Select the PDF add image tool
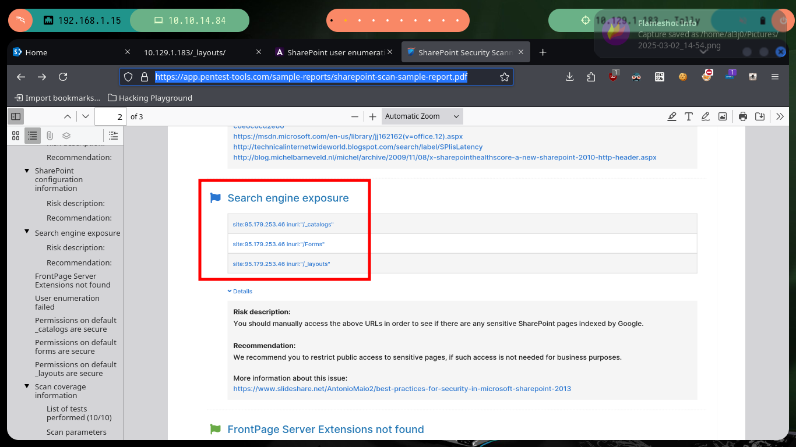796x447 pixels. (723, 116)
